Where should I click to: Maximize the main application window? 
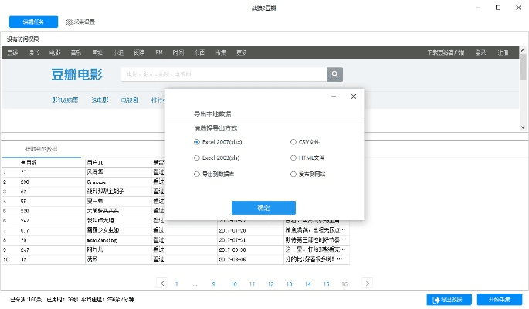coord(498,8)
